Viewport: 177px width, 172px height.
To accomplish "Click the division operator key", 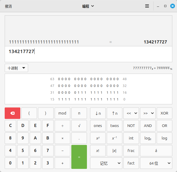I will pos(62,126).
